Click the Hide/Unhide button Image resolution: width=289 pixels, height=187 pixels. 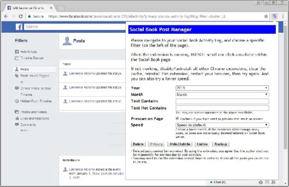pyautogui.click(x=180, y=144)
